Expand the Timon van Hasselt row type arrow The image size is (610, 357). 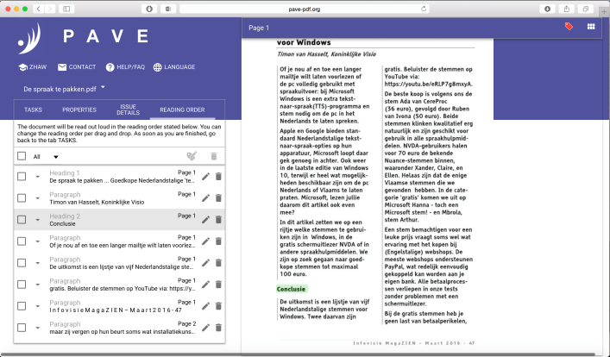[x=38, y=198]
